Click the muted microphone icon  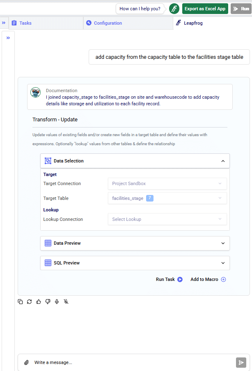pyautogui.click(x=66, y=301)
